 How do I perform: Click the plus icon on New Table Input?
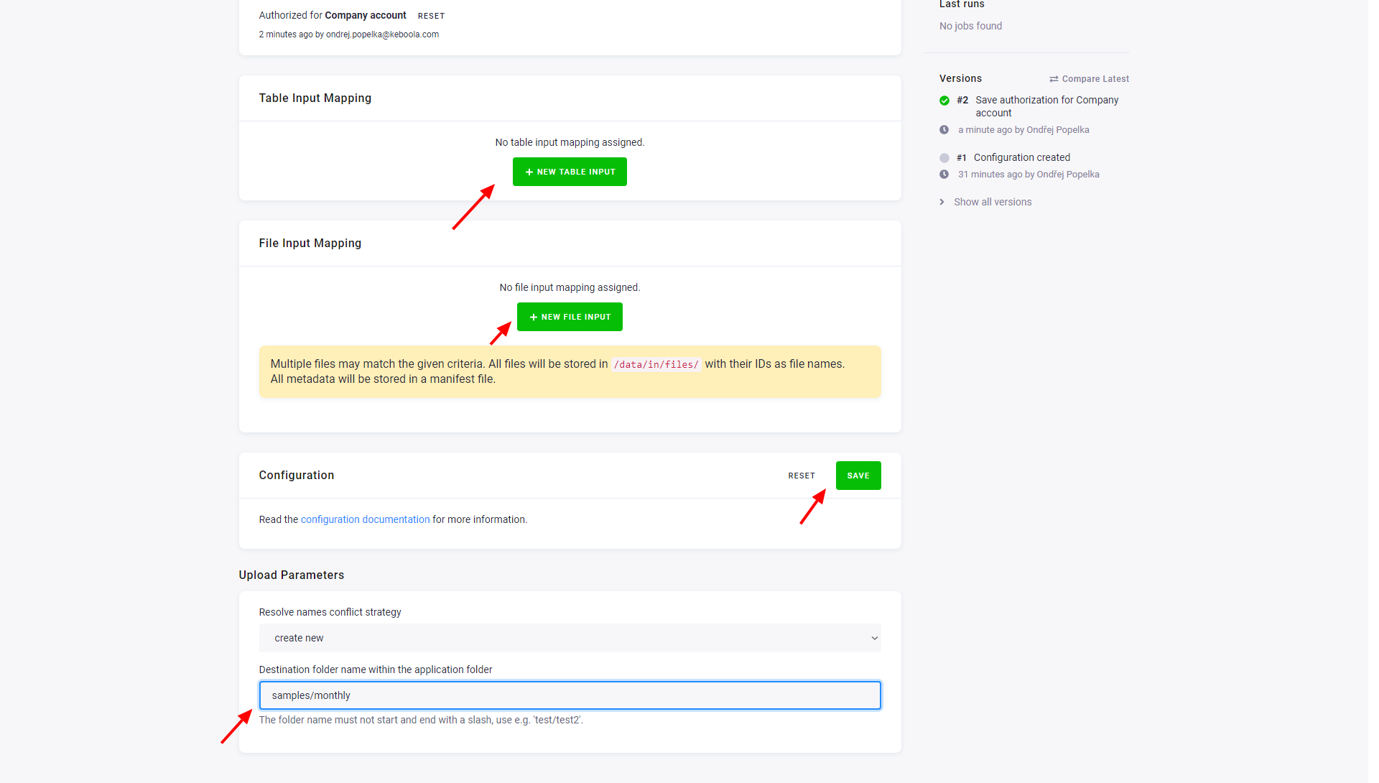(x=529, y=172)
